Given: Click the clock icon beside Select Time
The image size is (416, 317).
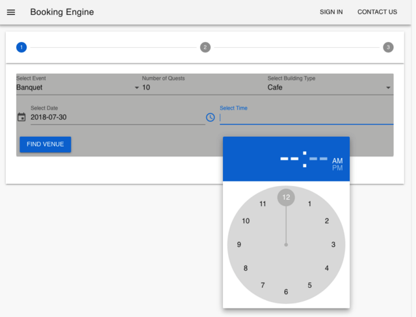Looking at the screenshot, I should click(x=210, y=117).
